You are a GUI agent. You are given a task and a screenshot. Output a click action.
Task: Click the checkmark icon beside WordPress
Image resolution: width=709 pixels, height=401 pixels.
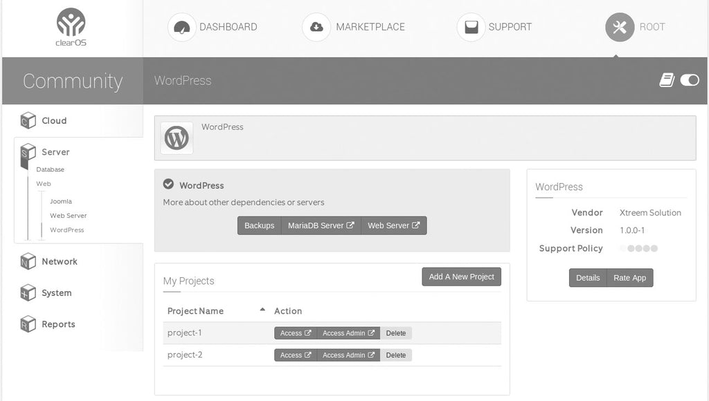click(168, 184)
